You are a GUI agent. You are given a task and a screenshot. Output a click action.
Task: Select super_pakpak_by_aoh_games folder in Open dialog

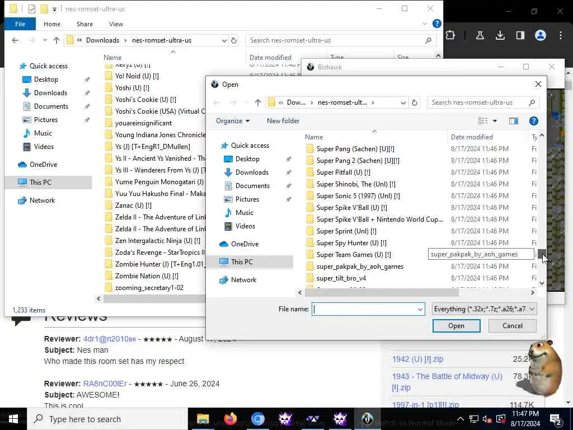(360, 266)
